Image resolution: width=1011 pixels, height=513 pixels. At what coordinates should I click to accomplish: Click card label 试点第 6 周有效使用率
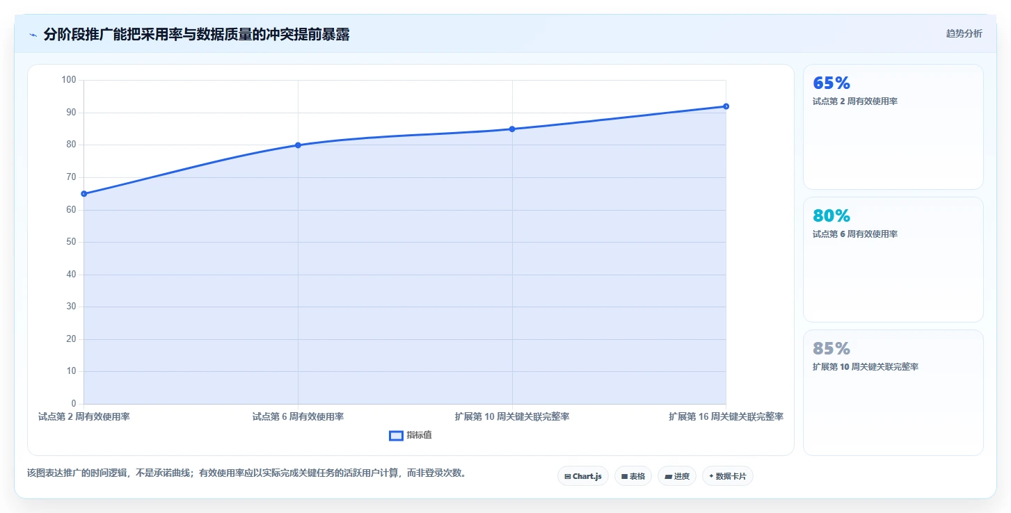[x=855, y=234]
